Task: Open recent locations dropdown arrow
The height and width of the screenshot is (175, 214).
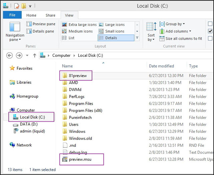Action: coord(27,55)
